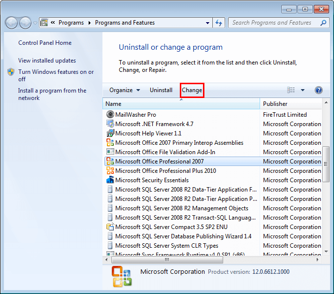This screenshot has width=334, height=294.
Task: Select SQL Server Compact 3.5 SP2 ENU name
Action: [171, 227]
